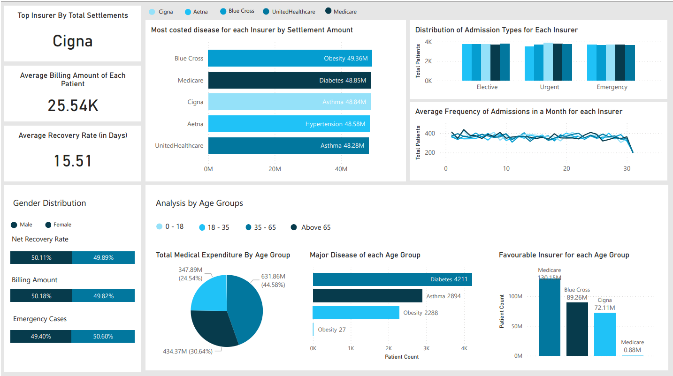Click the Blue Cross 89.26M column
Screen dimensions: 673x376
pos(577,329)
